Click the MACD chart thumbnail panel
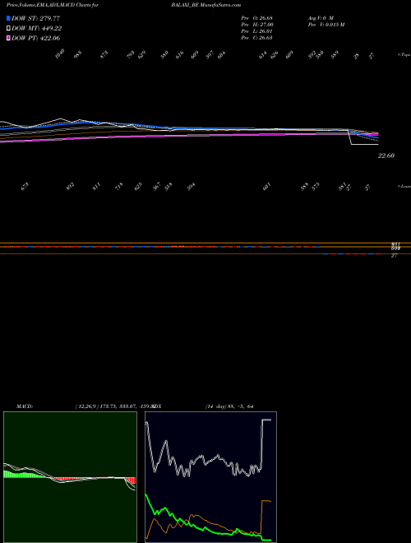The height and width of the screenshot is (543, 411). pos(70,477)
